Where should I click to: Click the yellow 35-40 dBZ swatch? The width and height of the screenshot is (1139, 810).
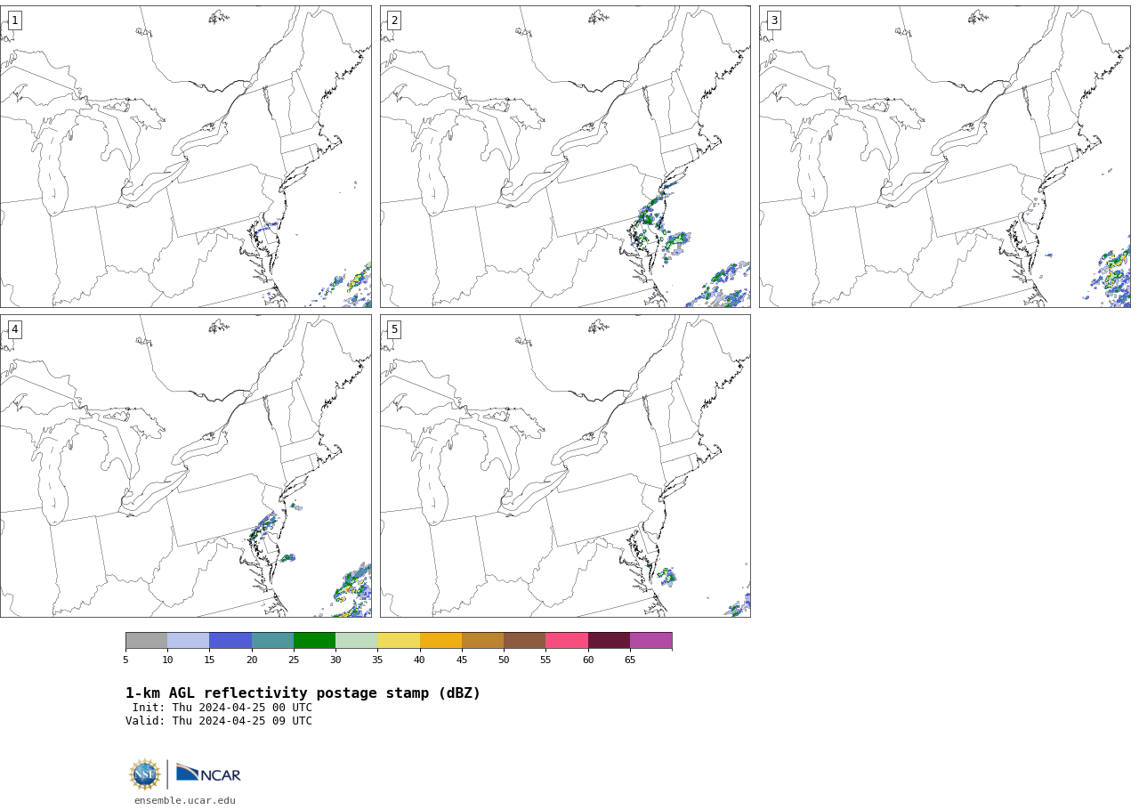399,641
